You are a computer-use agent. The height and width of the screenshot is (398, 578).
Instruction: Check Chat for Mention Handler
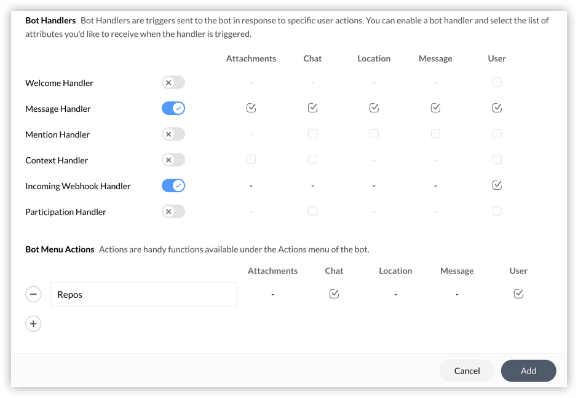click(312, 134)
